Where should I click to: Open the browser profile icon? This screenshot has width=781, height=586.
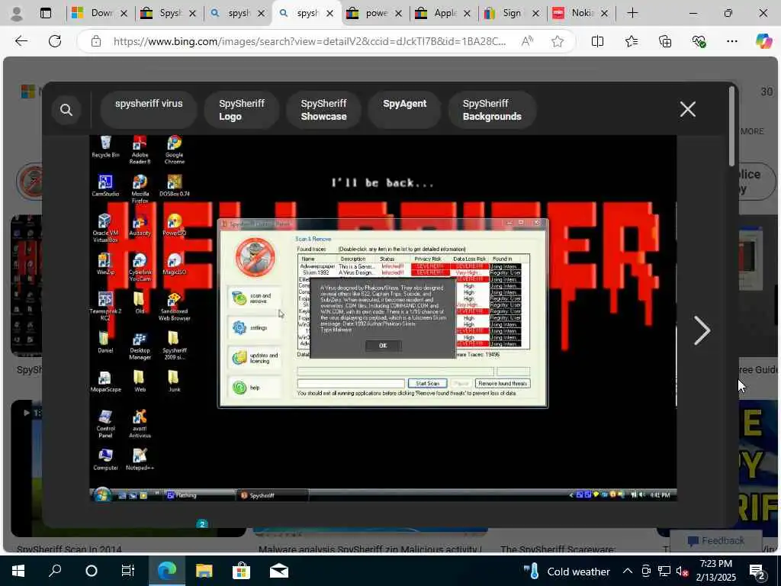pos(17,14)
